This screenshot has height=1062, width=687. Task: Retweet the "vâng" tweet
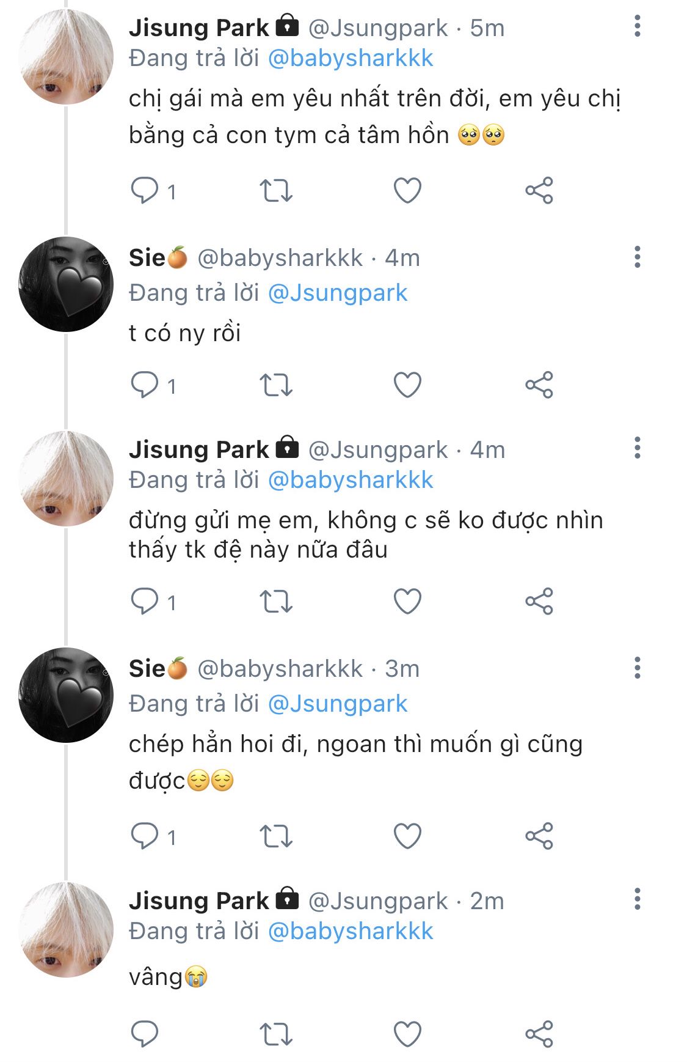(276, 1034)
